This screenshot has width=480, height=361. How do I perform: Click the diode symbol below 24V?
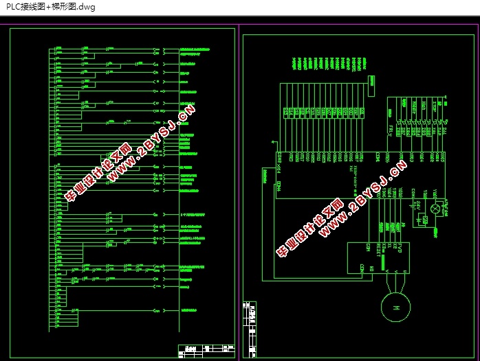click(x=418, y=220)
